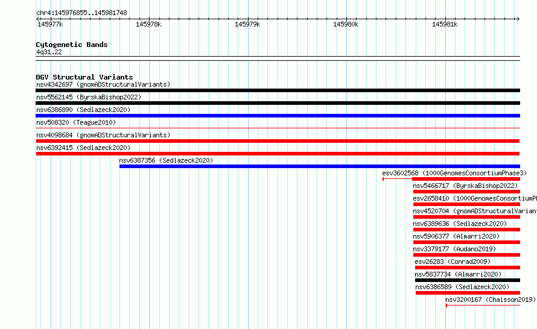Image resolution: width=537 pixels, height=329 pixels.
Task: Open nsv5906377 (Almarri2020) label
Action: [456, 236]
